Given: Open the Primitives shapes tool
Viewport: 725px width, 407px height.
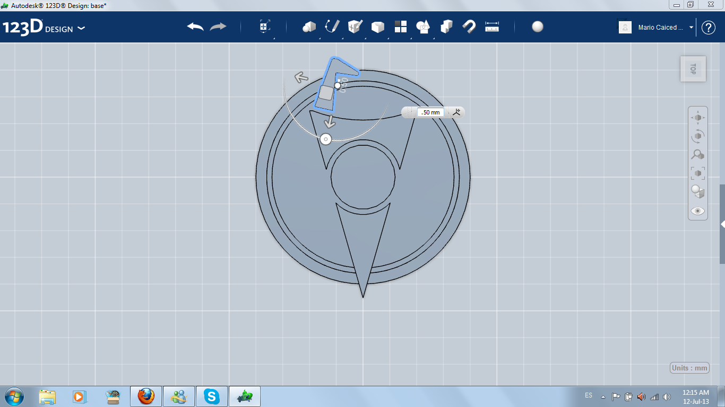Looking at the screenshot, I should [309, 26].
